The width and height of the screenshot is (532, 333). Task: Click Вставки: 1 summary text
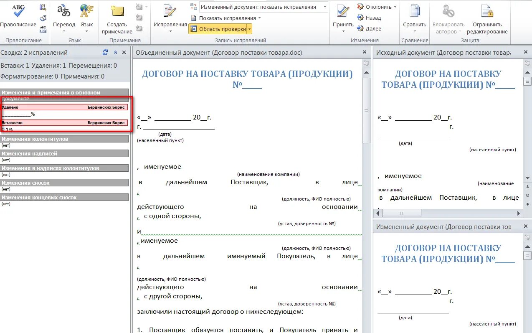pyautogui.click(x=15, y=66)
